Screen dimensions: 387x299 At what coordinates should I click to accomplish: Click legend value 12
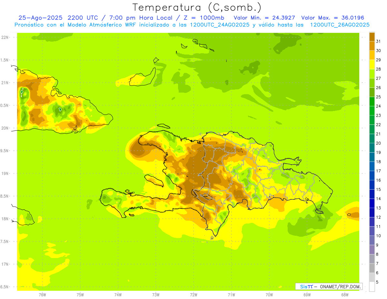point(378,217)
